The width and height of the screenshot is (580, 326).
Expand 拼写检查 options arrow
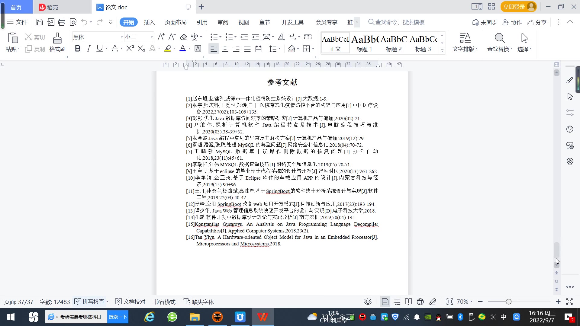[x=107, y=302]
